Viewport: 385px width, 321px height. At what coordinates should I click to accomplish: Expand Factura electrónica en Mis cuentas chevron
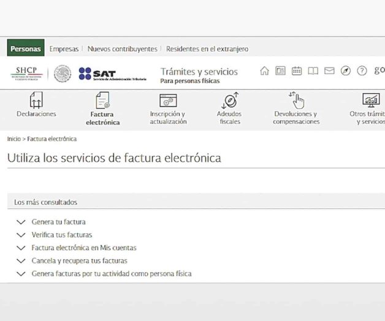(21, 248)
